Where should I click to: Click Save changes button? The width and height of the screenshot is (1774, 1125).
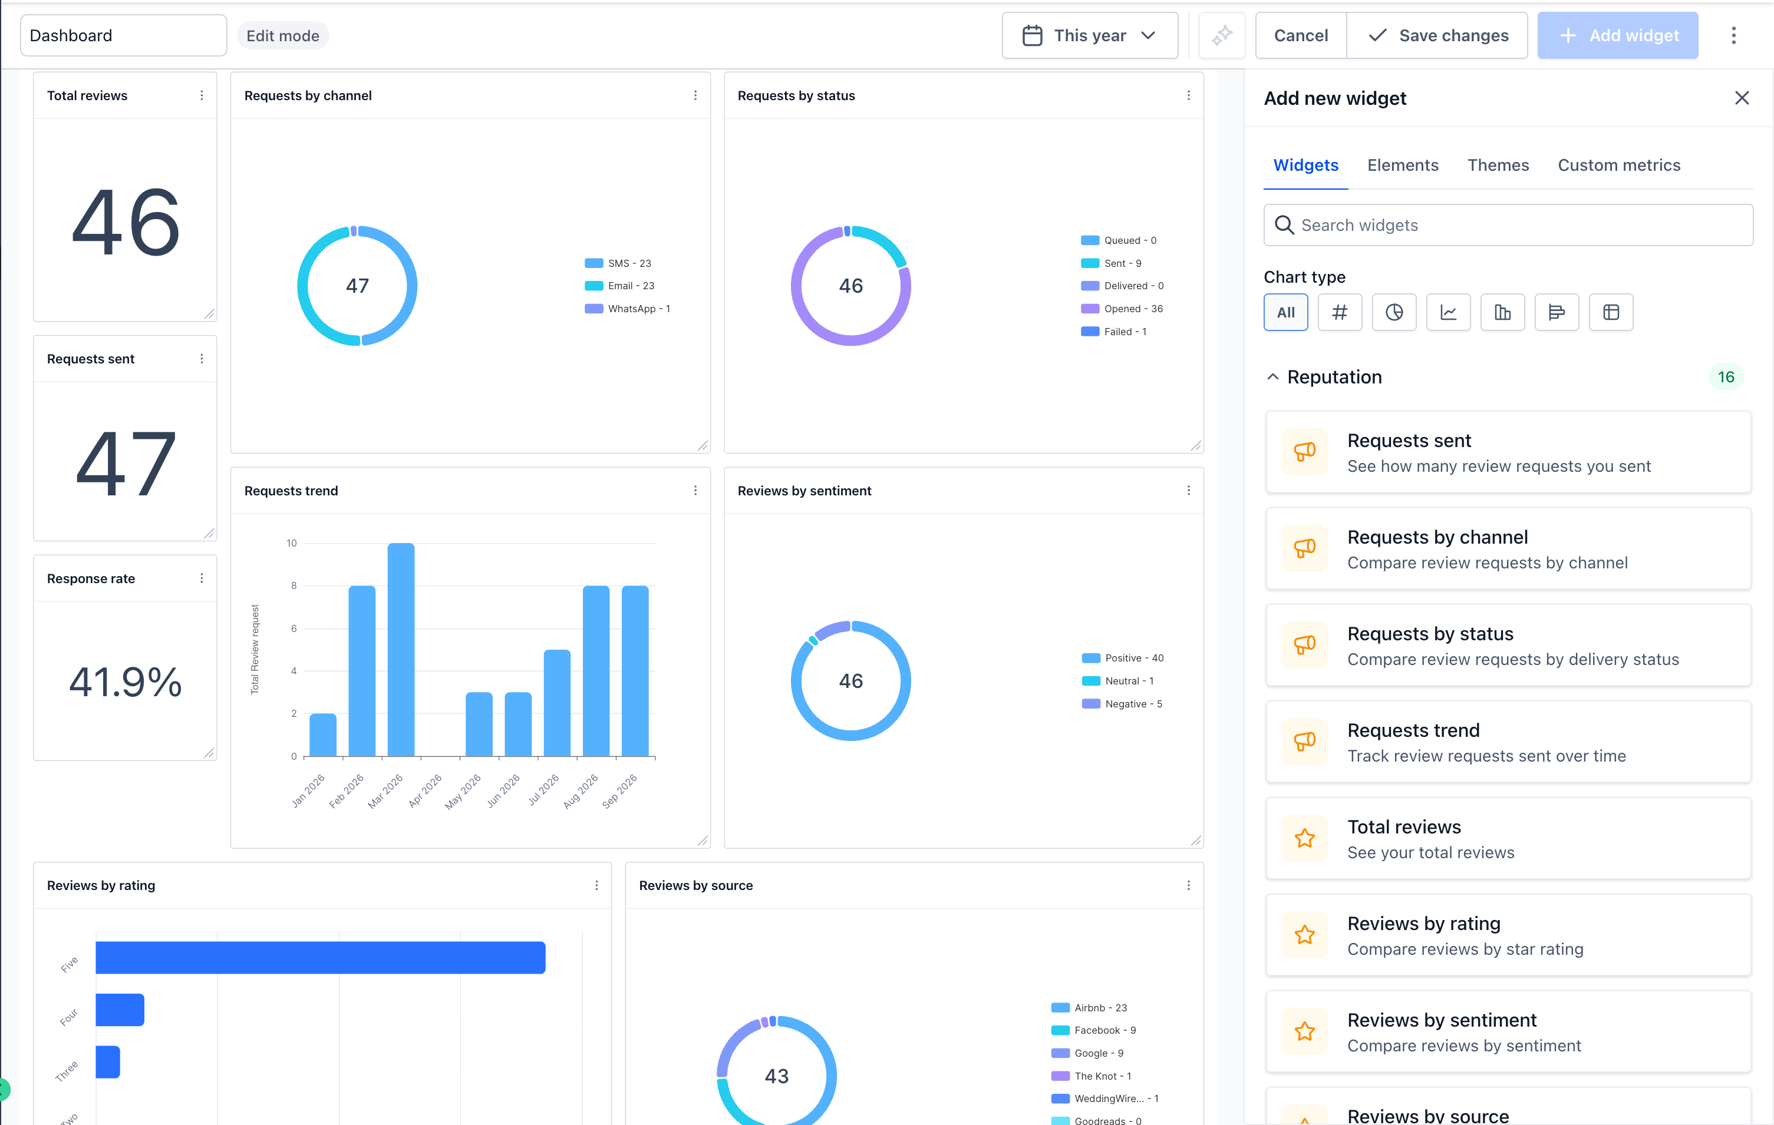coord(1437,35)
